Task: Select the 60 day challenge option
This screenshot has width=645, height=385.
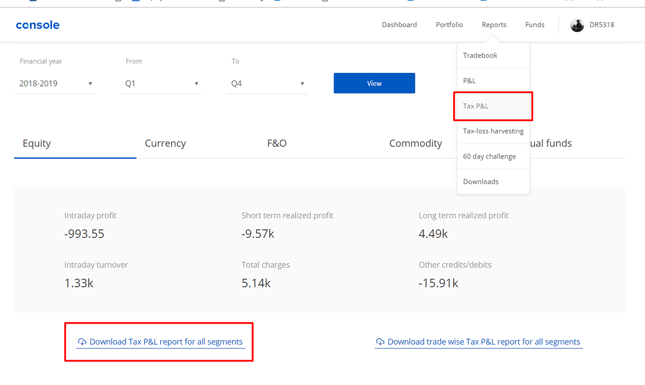Action: click(489, 156)
